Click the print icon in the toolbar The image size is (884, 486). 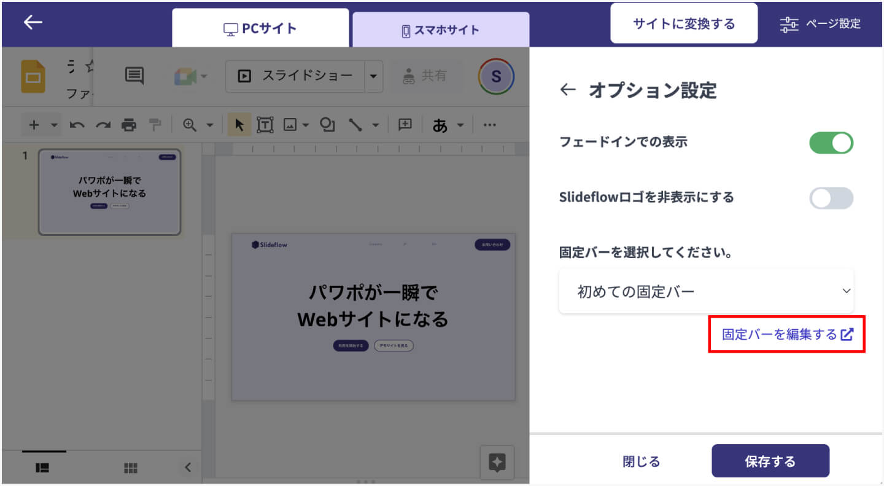(128, 125)
